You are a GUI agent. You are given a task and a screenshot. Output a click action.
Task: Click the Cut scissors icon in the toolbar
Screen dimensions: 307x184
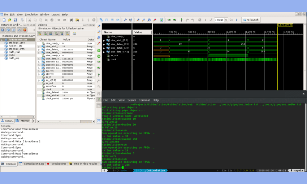click(x=30, y=20)
